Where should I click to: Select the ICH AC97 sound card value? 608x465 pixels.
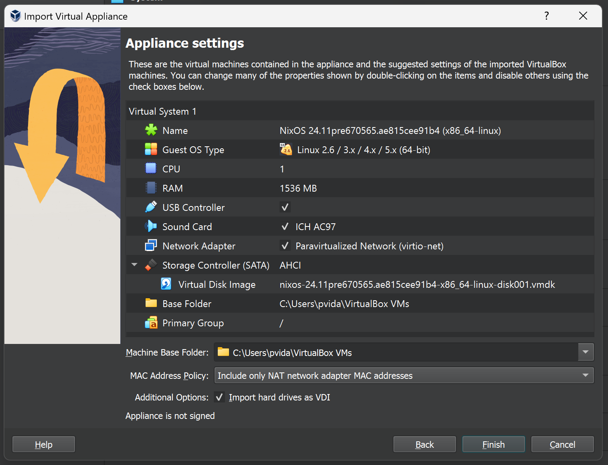point(316,227)
